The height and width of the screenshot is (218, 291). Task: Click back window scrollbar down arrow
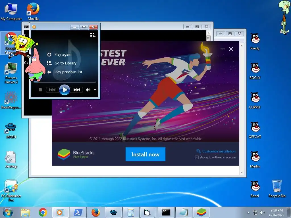[242, 172]
